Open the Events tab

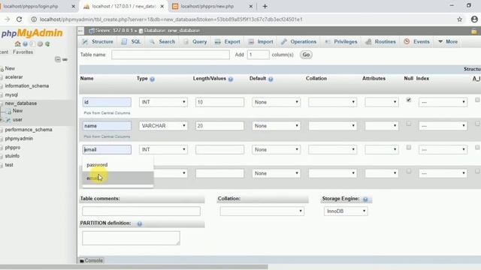click(416, 42)
